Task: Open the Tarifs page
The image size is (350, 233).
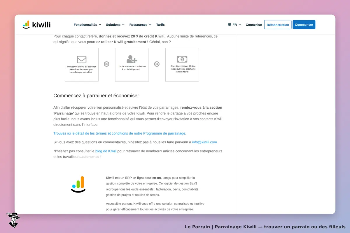Action: click(x=160, y=25)
